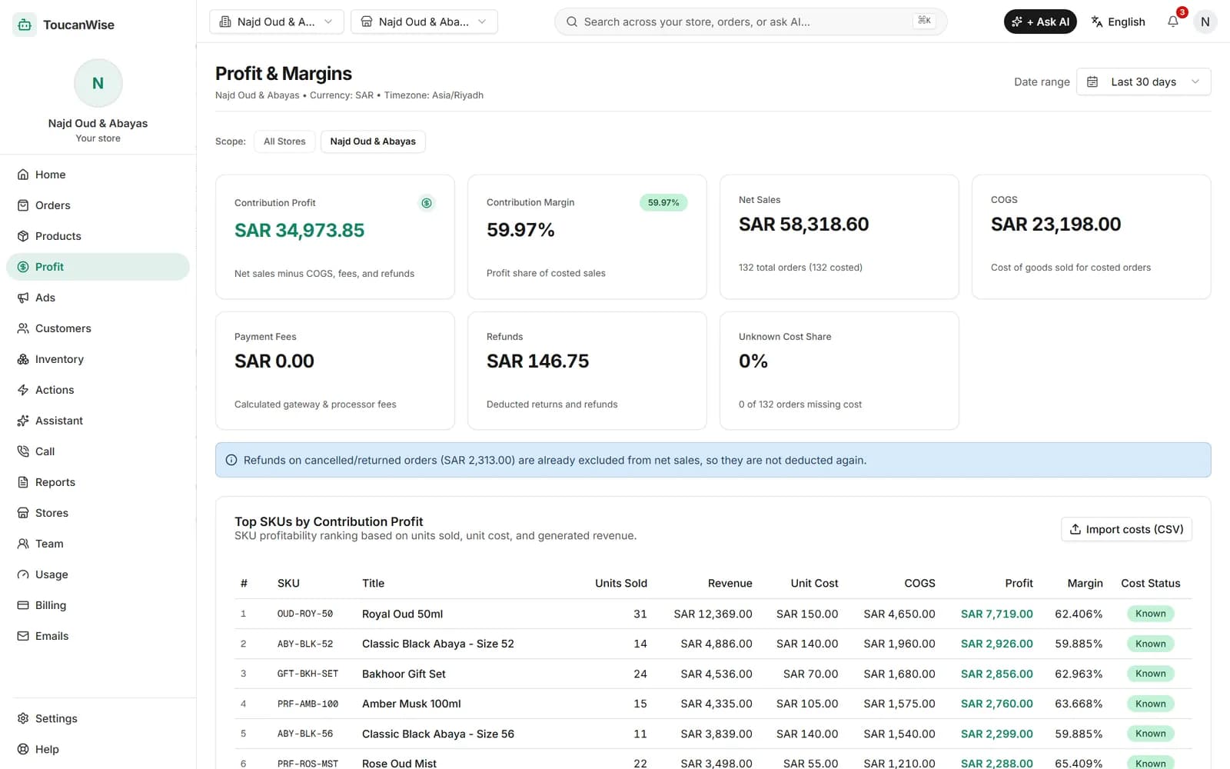This screenshot has width=1230, height=769.
Task: Click the ToucanWise logo icon
Action: [x=25, y=25]
